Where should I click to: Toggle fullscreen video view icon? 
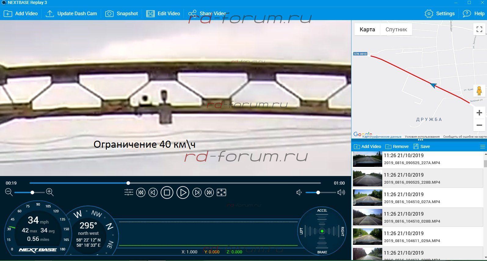coord(221,192)
